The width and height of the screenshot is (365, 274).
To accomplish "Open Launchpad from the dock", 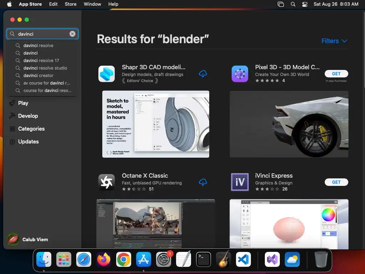I will (x=64, y=259).
